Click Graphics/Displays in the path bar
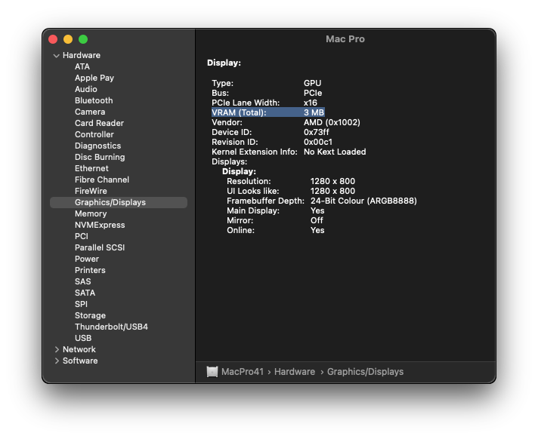Screen dimensions: 538x439 (365, 372)
